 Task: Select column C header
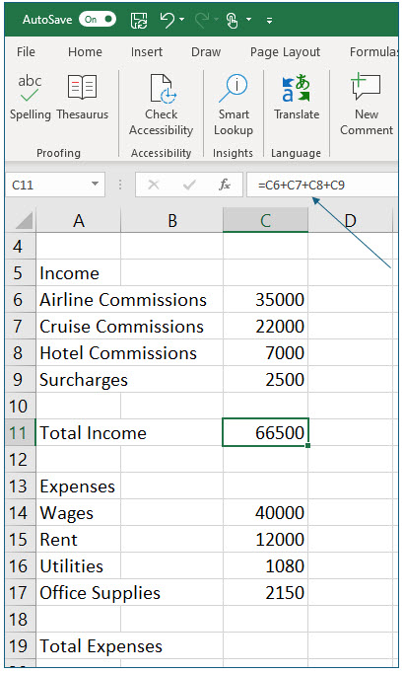point(265,221)
